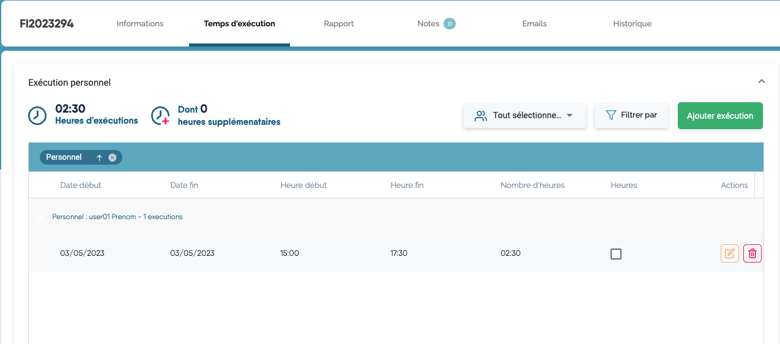Click the overtime clock-plus icon

pyautogui.click(x=160, y=116)
